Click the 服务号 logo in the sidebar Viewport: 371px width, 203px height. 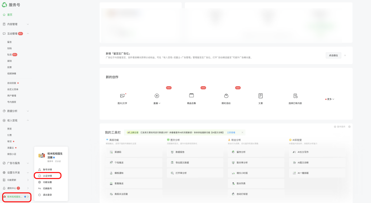[4, 5]
